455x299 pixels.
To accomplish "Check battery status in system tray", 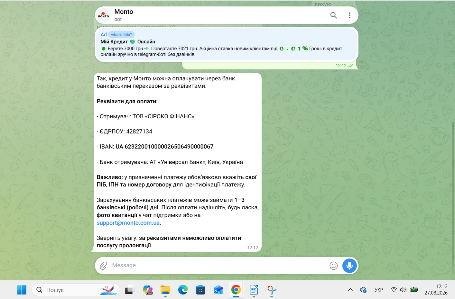I will point(414,290).
